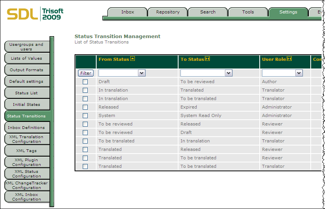Select XML Tags in sidebar
This screenshot has height=209, width=325.
tap(26, 150)
